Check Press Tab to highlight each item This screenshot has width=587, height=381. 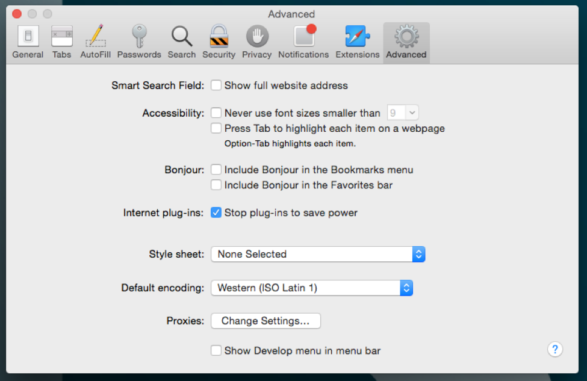216,128
